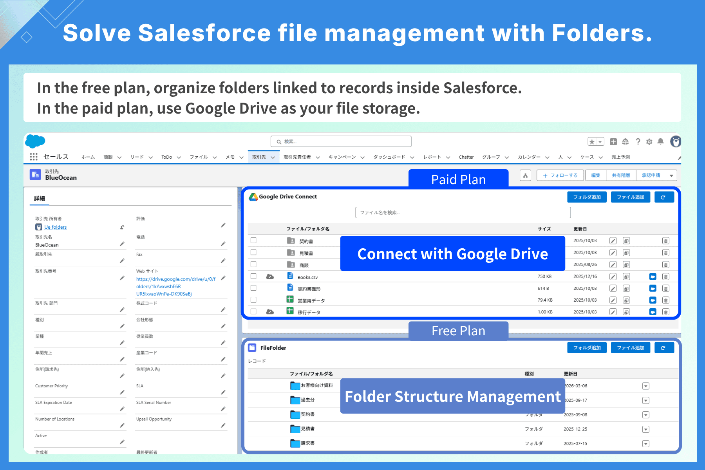This screenshot has height=470, width=705.
Task: Open the Ue folders owner link
Action: [56, 227]
